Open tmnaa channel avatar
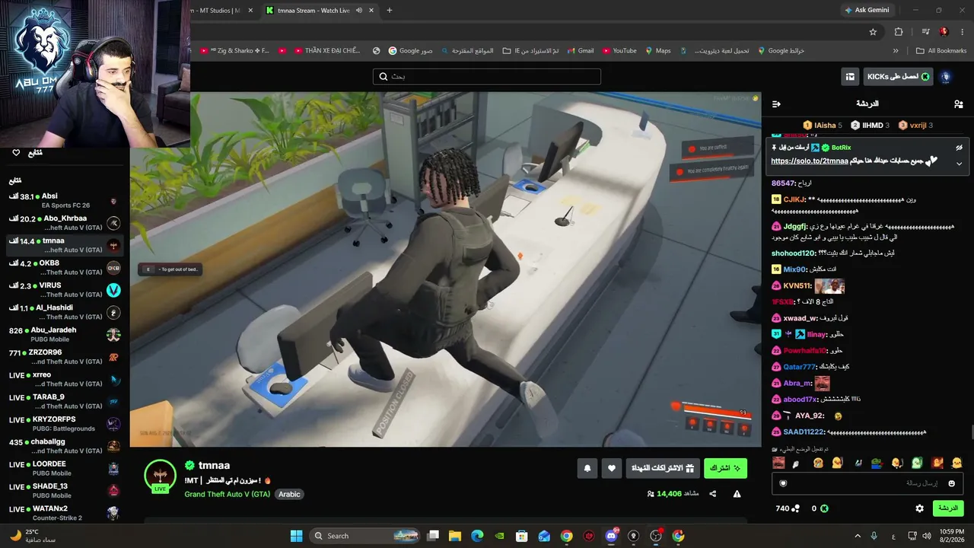This screenshot has width=974, height=548. [160, 476]
